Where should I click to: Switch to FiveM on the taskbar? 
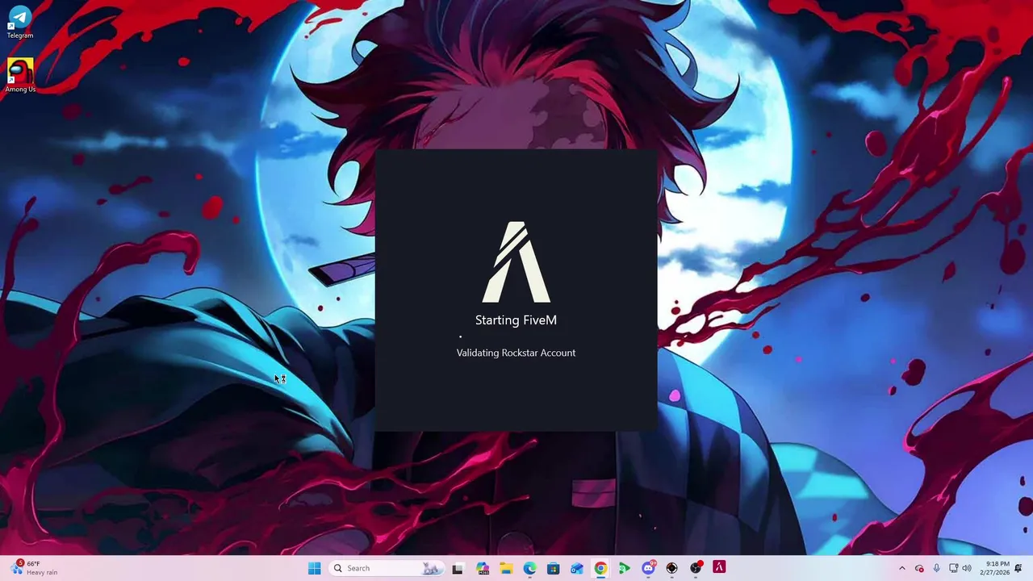(x=719, y=568)
